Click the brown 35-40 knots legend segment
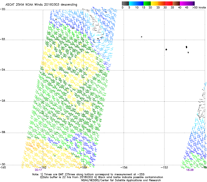The image size is (207, 182). click(176, 3)
